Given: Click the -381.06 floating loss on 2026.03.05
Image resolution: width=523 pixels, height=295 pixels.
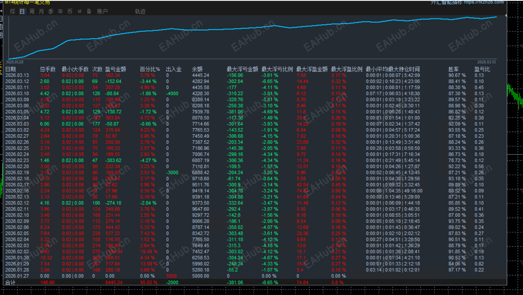Looking at the screenshot, I should (x=235, y=112).
